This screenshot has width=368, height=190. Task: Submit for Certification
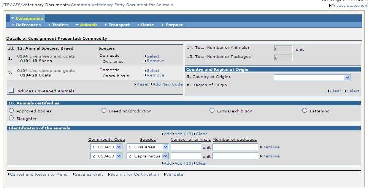(x=135, y=174)
